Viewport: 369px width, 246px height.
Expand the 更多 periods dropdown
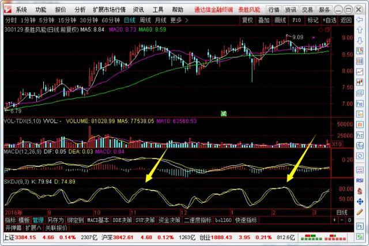[176, 20]
